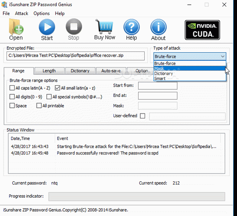The width and height of the screenshot is (237, 216).
Task: Select Mask attack type option
Action: point(190,69)
